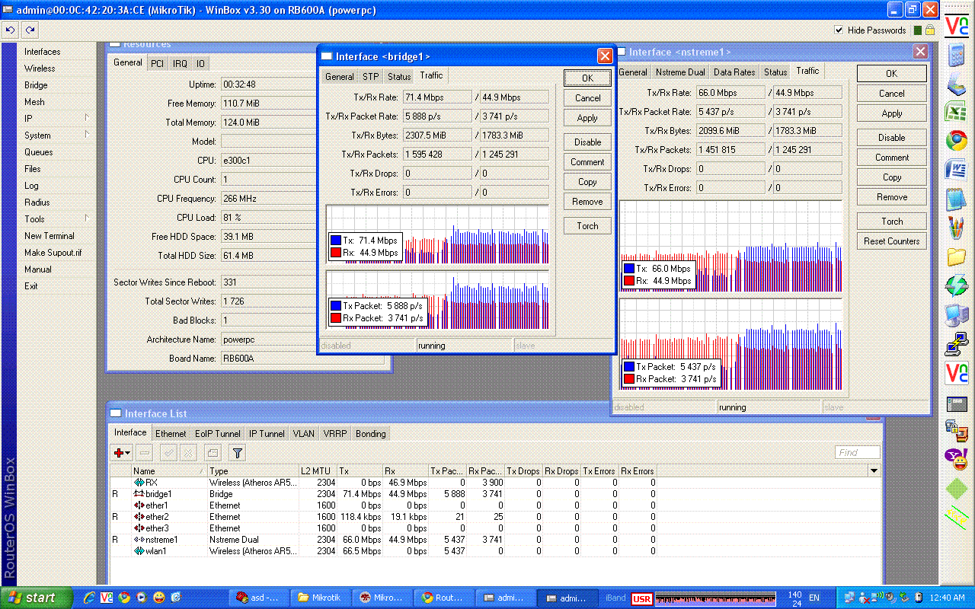The height and width of the screenshot is (609, 975).
Task: Click the Internet Explorer quick launch icon
Action: 89,598
